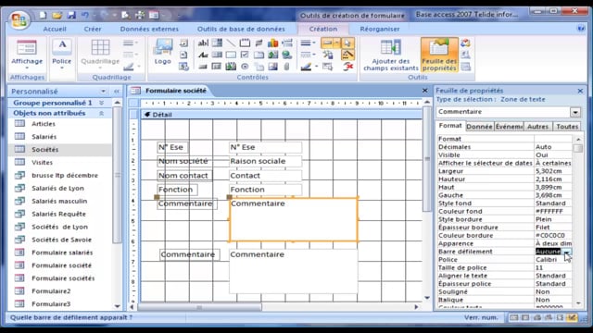The width and height of the screenshot is (593, 333).
Task: Select the Check Box control tool
Action: [245, 55]
